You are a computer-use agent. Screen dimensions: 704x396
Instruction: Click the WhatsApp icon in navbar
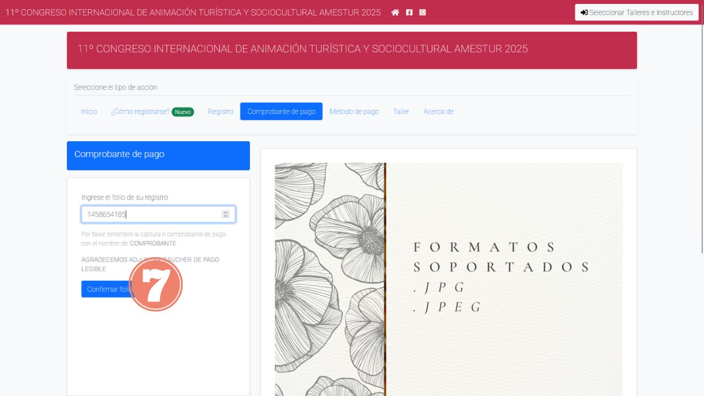coord(422,13)
